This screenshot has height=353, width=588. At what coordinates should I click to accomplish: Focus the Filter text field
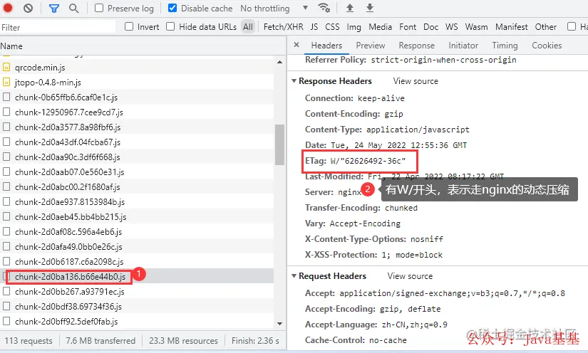(58, 27)
